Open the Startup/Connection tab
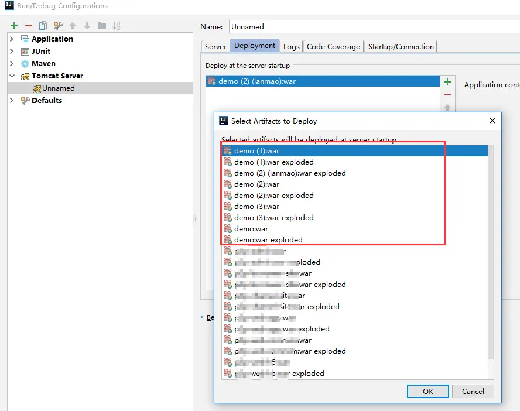The image size is (520, 411). click(x=401, y=47)
